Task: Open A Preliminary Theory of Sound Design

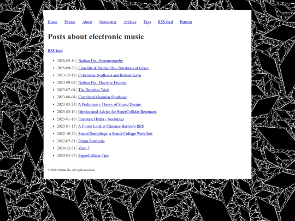Action: (109, 104)
